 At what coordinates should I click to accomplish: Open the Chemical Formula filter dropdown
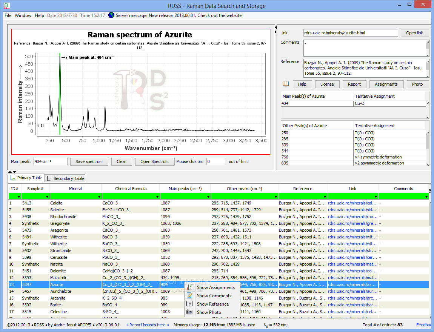(157, 197)
